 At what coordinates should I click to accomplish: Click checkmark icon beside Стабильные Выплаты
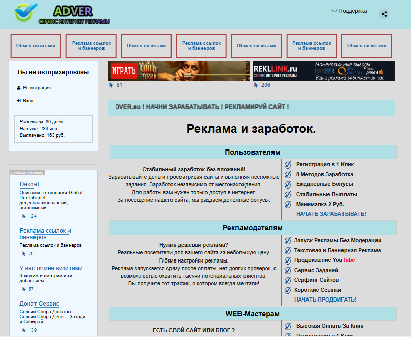[x=288, y=195]
